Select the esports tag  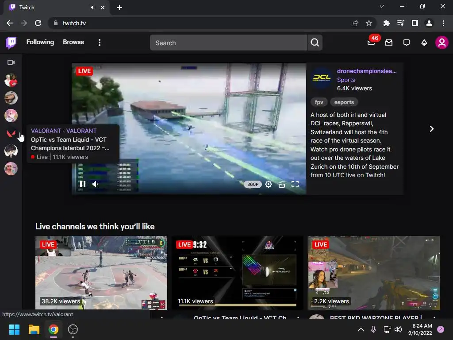click(344, 102)
